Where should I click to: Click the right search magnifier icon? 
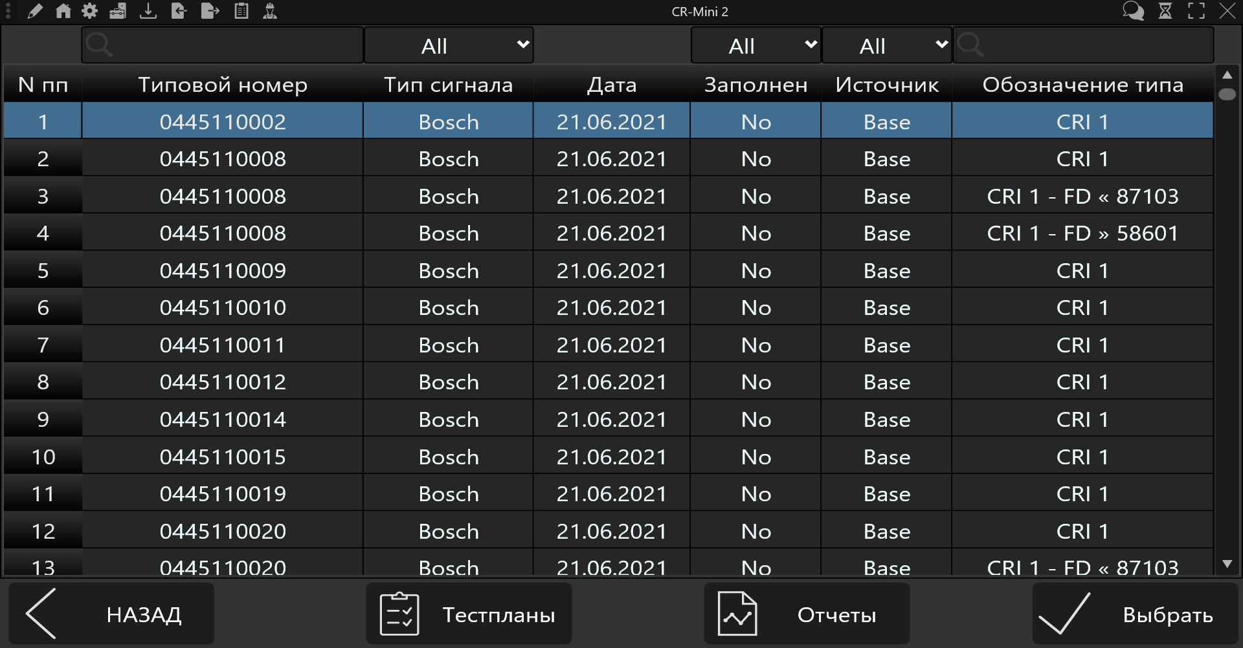click(x=970, y=45)
